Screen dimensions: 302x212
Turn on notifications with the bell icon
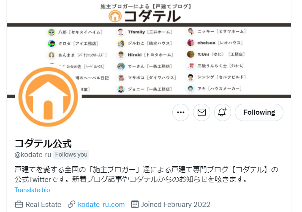(x=223, y=112)
